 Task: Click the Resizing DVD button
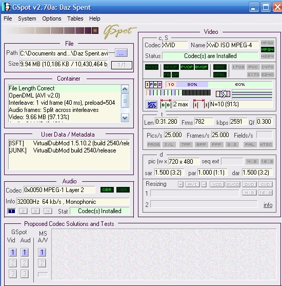click(x=249, y=184)
